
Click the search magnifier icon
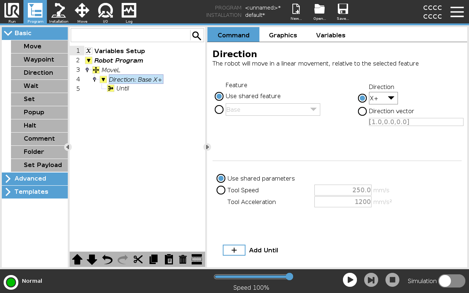(197, 36)
